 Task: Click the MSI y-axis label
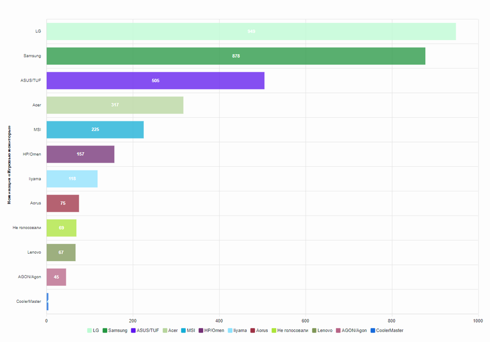tap(37, 129)
